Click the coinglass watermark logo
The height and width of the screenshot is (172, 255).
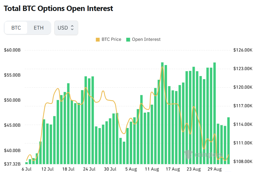[x=203, y=155]
